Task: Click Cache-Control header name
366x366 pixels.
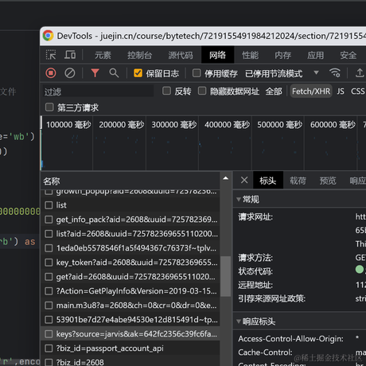Action: (x=265, y=352)
